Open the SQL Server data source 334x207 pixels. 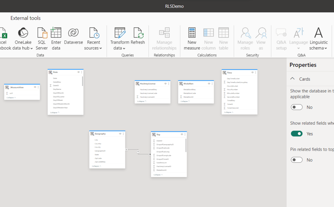[42, 38]
